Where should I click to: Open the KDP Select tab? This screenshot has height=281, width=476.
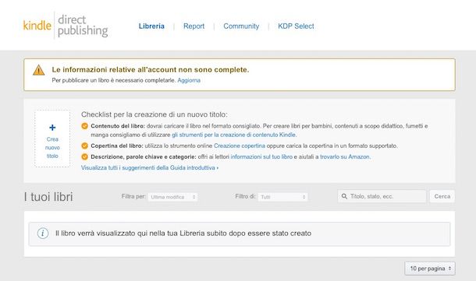(x=296, y=26)
